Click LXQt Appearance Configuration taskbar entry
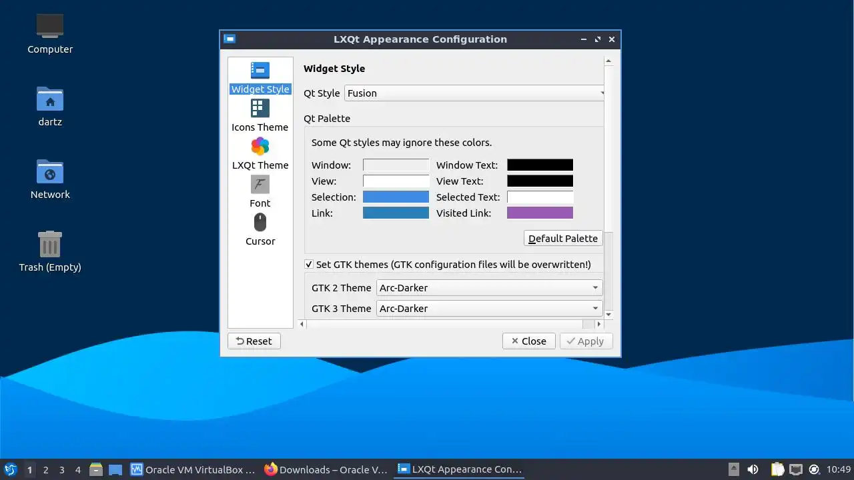This screenshot has height=480, width=854. [x=459, y=469]
